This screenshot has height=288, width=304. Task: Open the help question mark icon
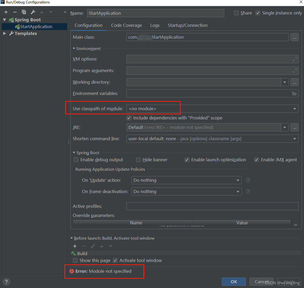[x=6, y=282]
